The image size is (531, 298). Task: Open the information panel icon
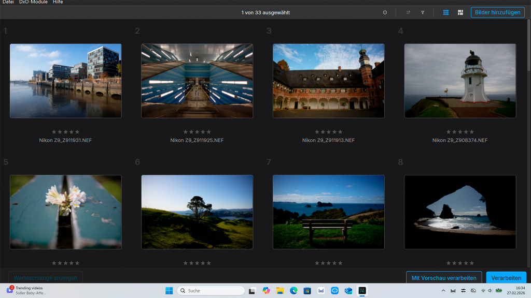click(x=385, y=12)
